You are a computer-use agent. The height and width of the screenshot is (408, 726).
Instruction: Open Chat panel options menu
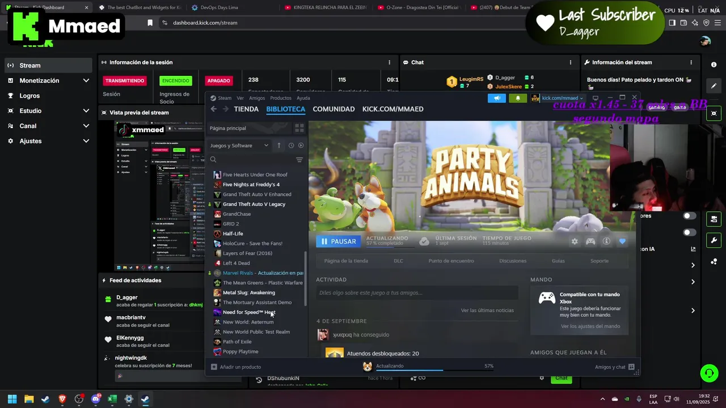pyautogui.click(x=572, y=62)
